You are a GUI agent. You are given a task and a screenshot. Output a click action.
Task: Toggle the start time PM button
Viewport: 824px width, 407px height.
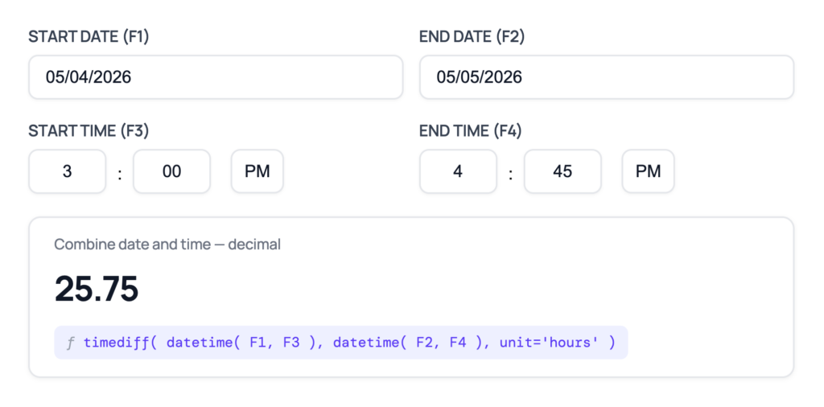[257, 171]
